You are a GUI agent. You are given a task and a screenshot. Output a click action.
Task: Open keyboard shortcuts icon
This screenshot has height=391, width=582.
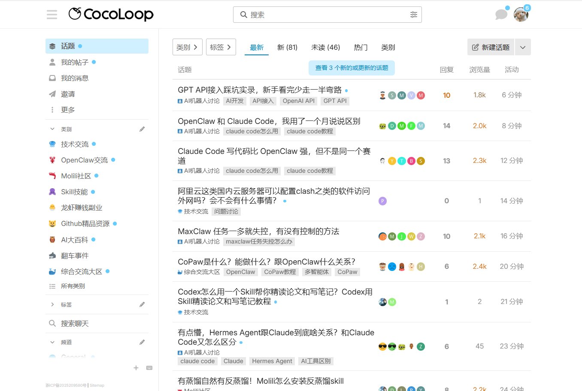149,368
